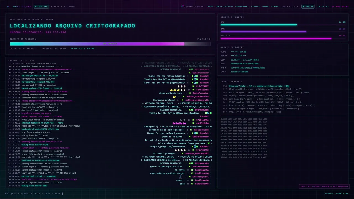Click the LOCALIZANDO ARQUIVO CRIPTOGRAFADO heading

click(72, 26)
